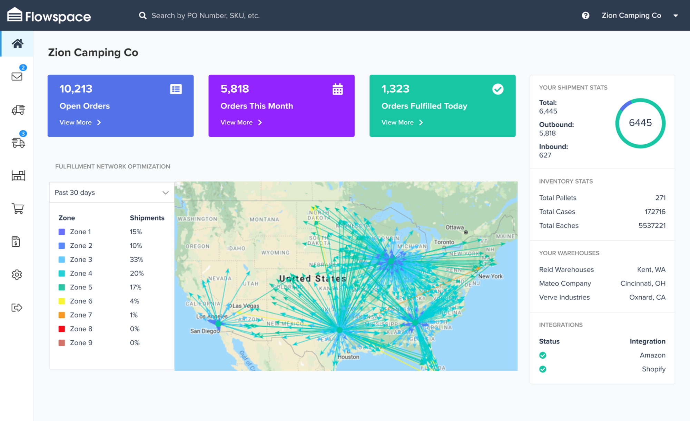Open the messages inbox with 2 notifications
This screenshot has height=421, width=690.
[17, 76]
